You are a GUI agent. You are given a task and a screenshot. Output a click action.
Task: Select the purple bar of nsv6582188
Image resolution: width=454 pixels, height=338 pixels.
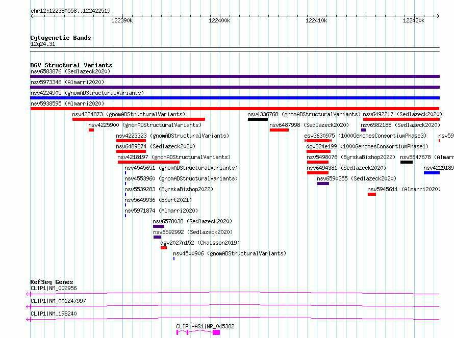pyautogui.click(x=363, y=130)
